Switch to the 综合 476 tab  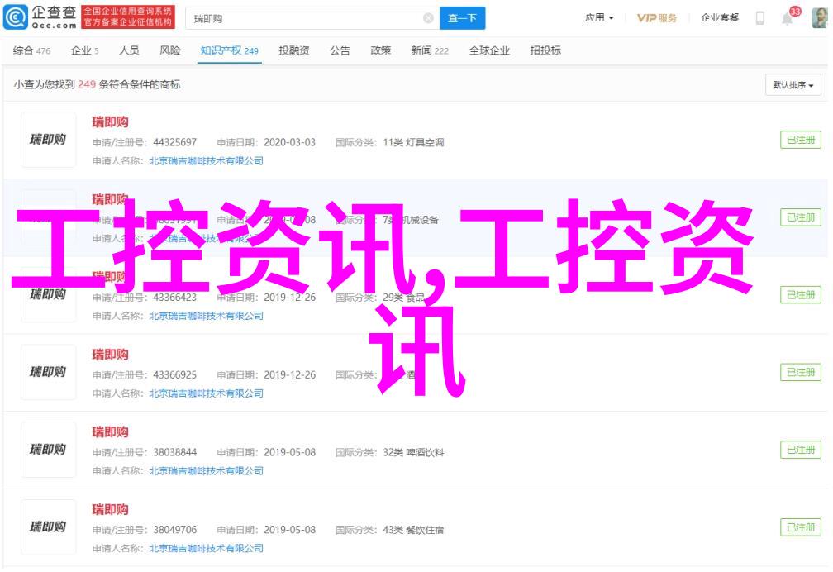(32, 50)
